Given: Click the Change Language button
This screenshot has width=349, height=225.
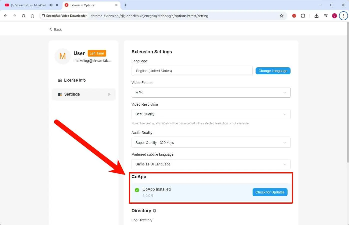Looking at the screenshot, I should click(x=273, y=71).
